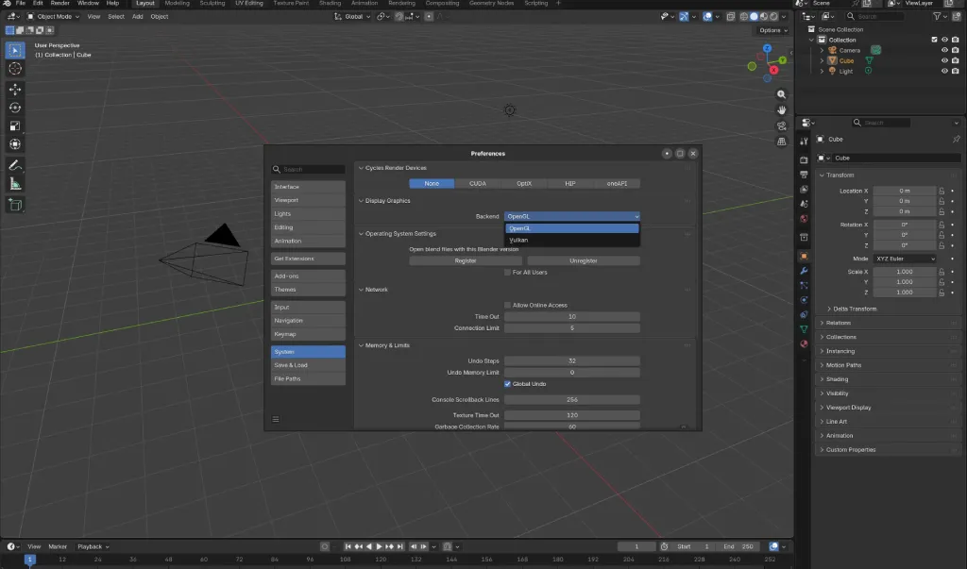The width and height of the screenshot is (967, 569).
Task: Uncheck the Global Undo checkbox
Action: click(507, 383)
